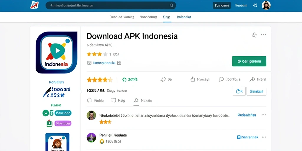302x151 pixels.
Task: Click the teal pill tag in the sidebar
Action: click(x=63, y=113)
